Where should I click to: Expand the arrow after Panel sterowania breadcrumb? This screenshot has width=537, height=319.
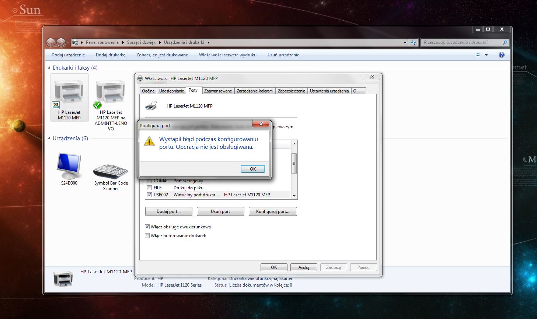(123, 42)
